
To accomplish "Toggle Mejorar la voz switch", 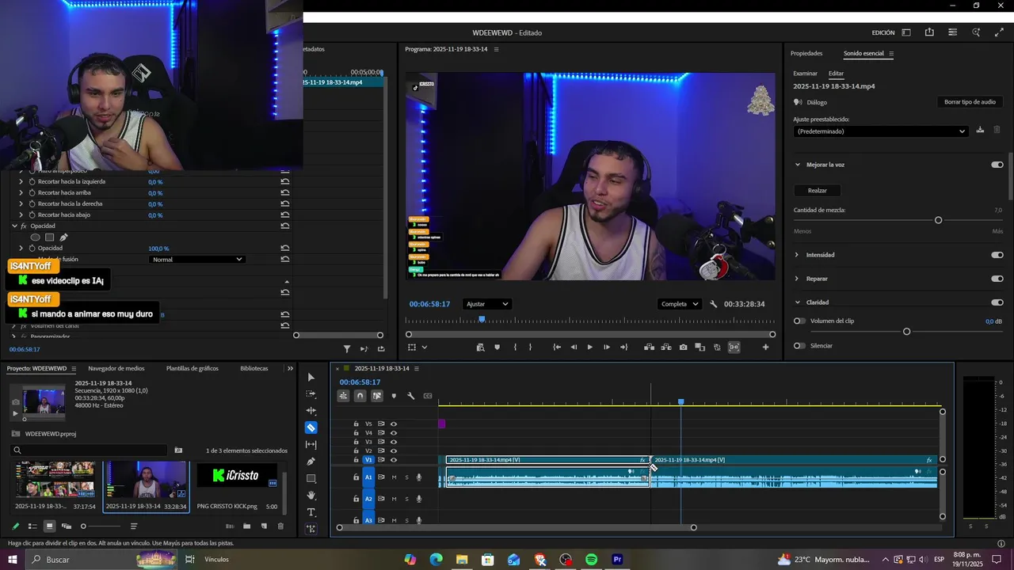I will (x=997, y=165).
